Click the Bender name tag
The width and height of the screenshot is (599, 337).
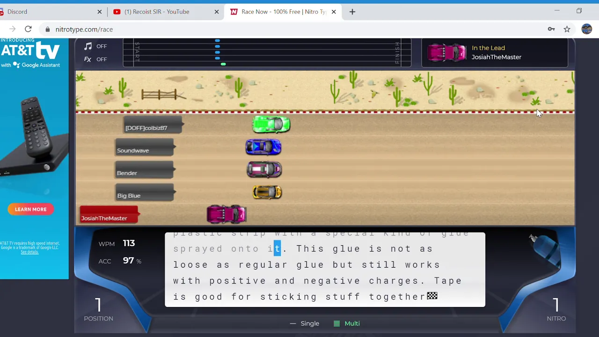[145, 170]
